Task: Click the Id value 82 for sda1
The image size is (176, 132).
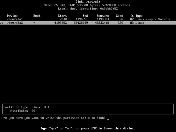Action: pyautogui.click(x=132, y=19)
